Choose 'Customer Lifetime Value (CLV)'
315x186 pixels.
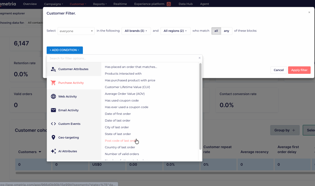[x=127, y=87]
